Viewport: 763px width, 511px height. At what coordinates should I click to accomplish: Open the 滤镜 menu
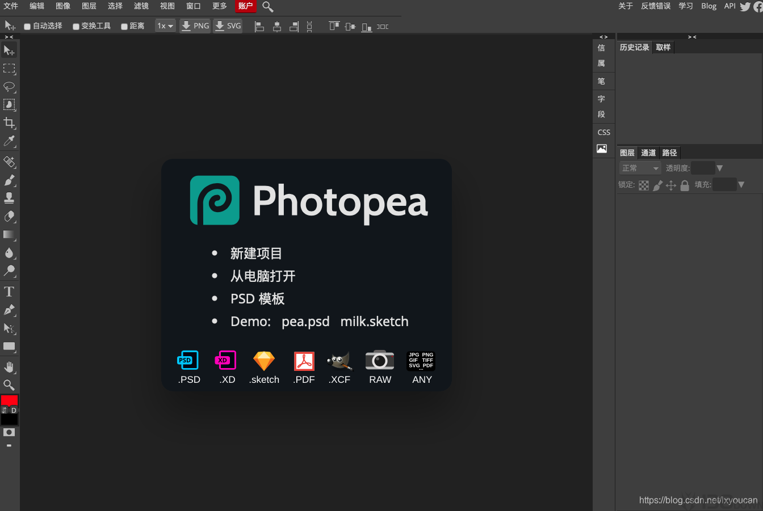click(x=141, y=6)
